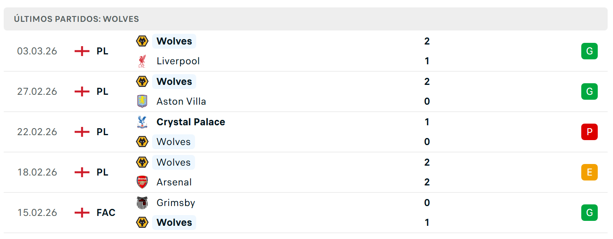This screenshot has width=613, height=239.
Task: Click the Grimsby club crest
Action: coord(142,203)
